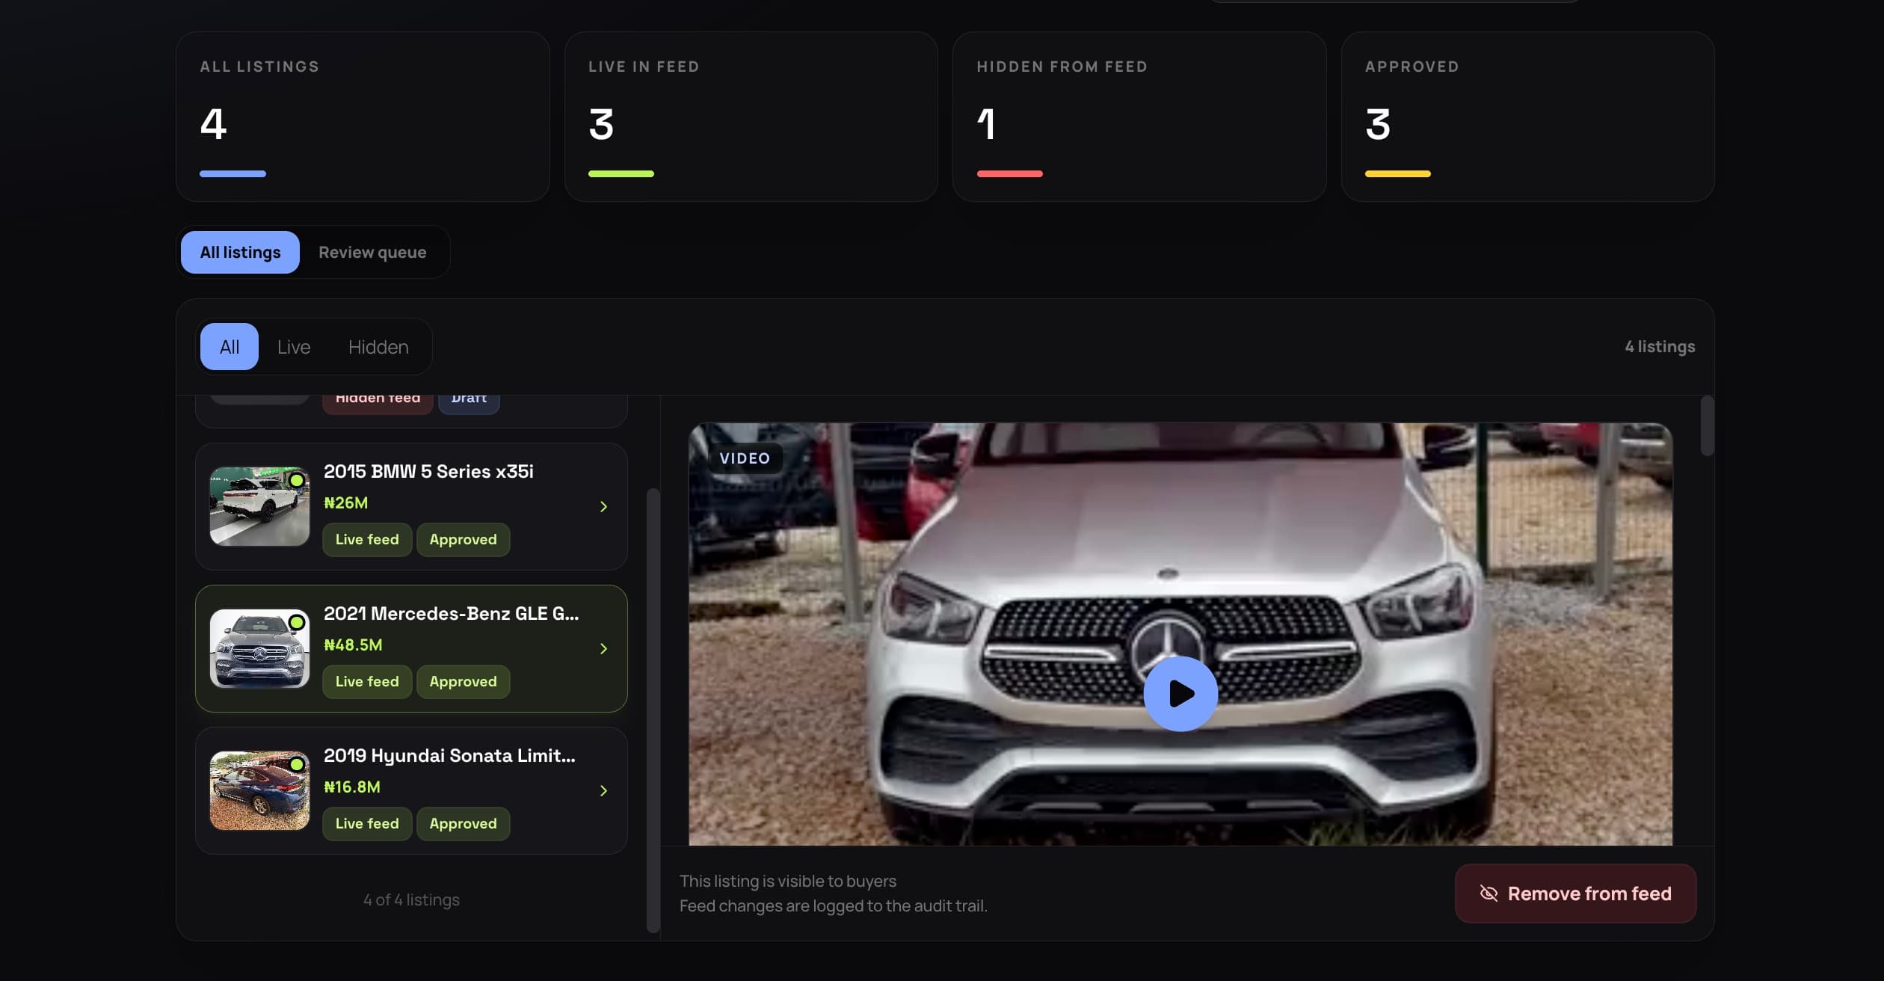Open the BMW 5 Series listing thumbnail

coord(259,506)
